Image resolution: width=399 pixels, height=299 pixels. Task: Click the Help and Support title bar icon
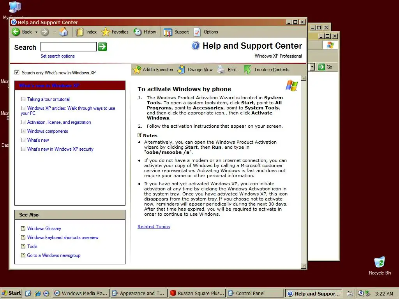point(14,22)
